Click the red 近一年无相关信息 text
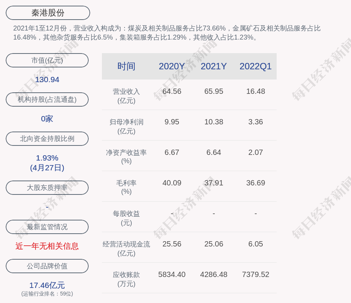This screenshot has height=303, width=351. click(x=47, y=246)
